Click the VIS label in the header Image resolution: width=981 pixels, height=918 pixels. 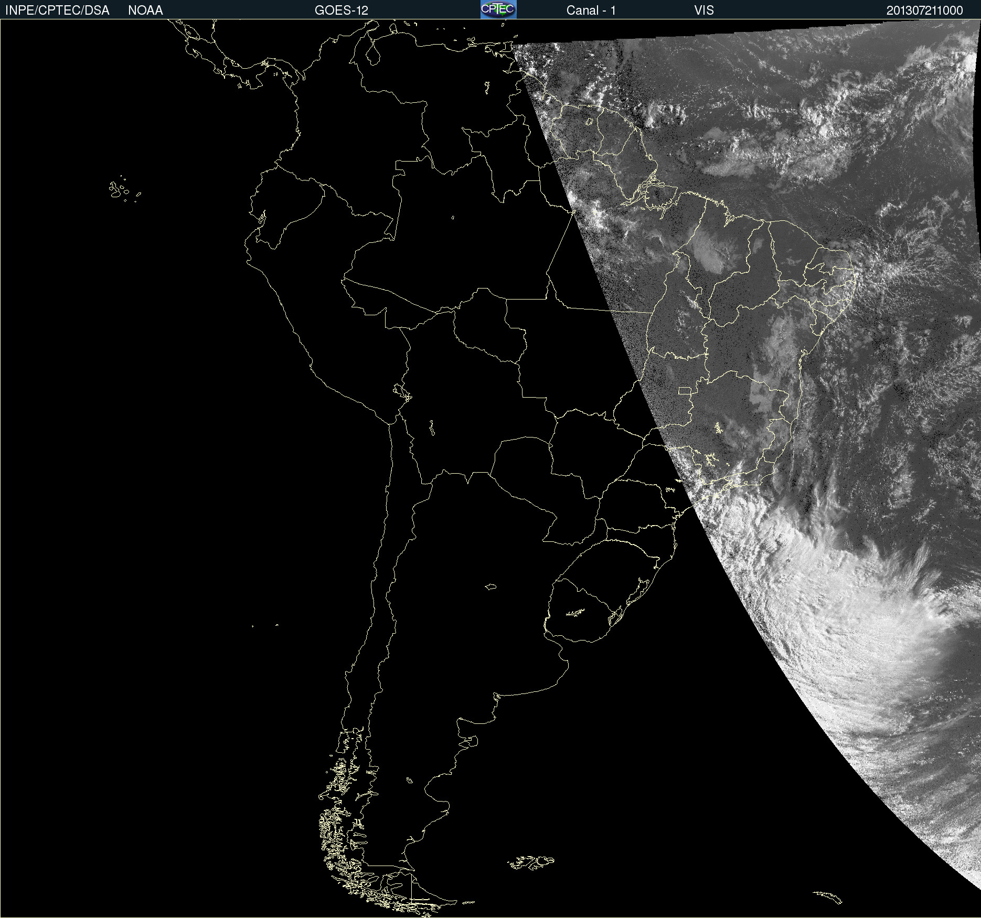tap(704, 10)
